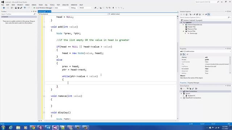Click Solution Explorer Collapse All icon
Viewport: 232px width, 130px height.
click(x=197, y=14)
